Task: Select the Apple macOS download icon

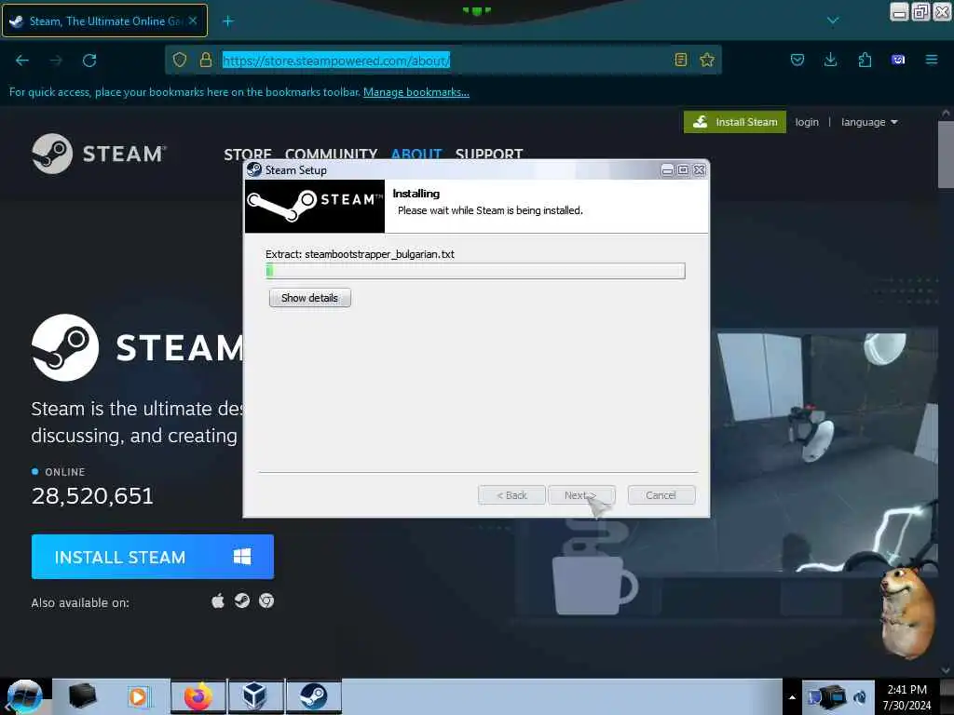Action: (218, 601)
